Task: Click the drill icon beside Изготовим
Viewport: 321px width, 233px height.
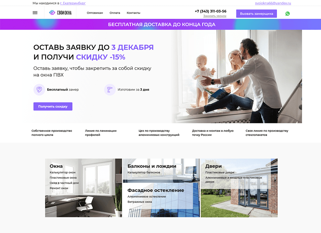Action: tap(110, 89)
